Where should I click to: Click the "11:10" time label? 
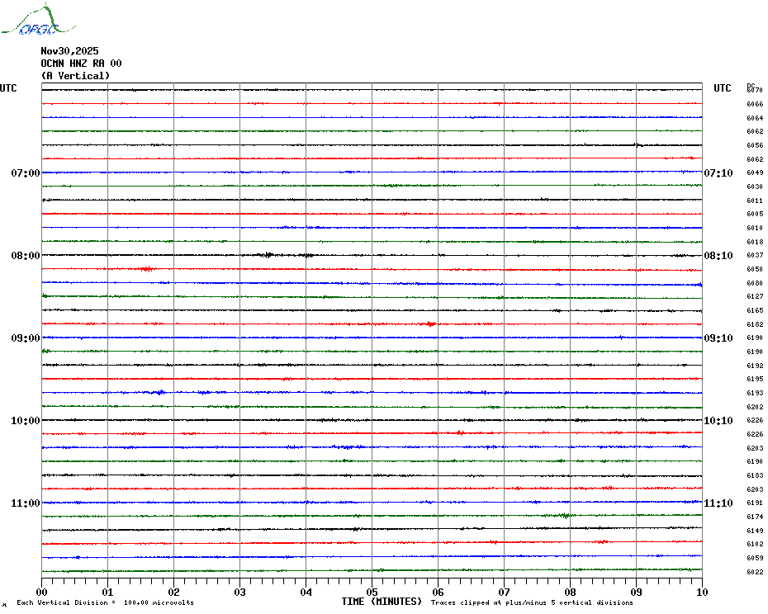click(x=718, y=503)
